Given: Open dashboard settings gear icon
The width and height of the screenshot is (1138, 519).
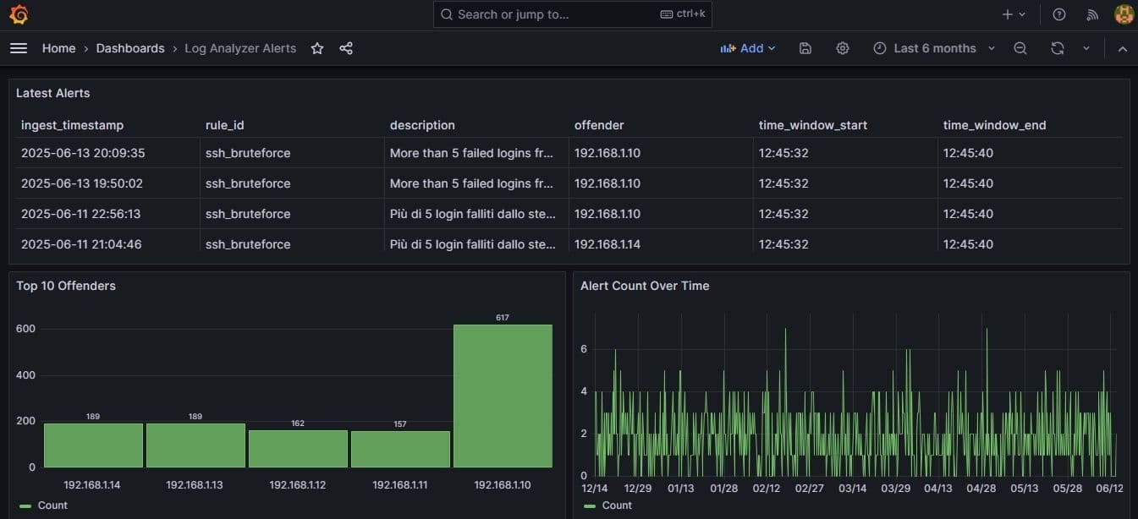Looking at the screenshot, I should click(x=843, y=48).
